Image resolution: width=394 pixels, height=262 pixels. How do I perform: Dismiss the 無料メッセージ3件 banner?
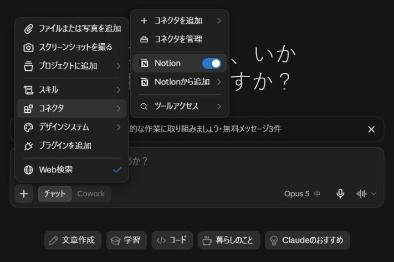[371, 129]
